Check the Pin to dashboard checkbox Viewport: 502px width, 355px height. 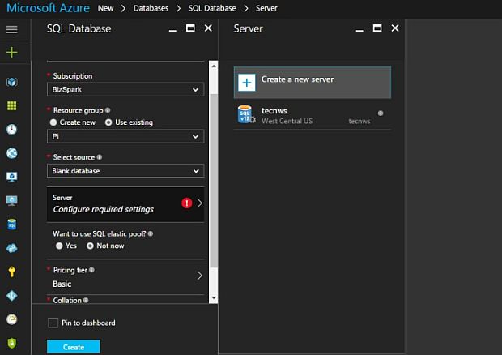pyautogui.click(x=53, y=323)
